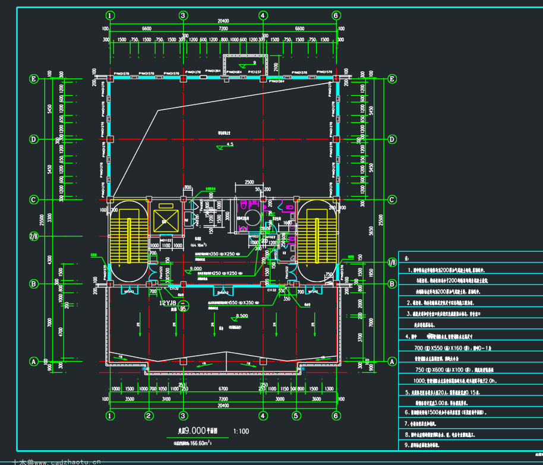The height and width of the screenshot is (465, 543).
Task: Click the axis bubble 1/B
Action: click(392, 262)
